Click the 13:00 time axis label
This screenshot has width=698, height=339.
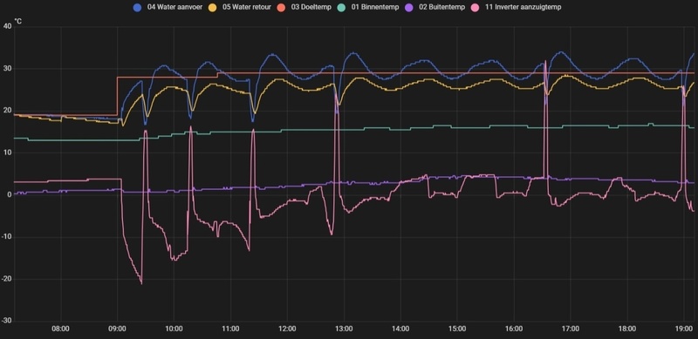pyautogui.click(x=344, y=329)
